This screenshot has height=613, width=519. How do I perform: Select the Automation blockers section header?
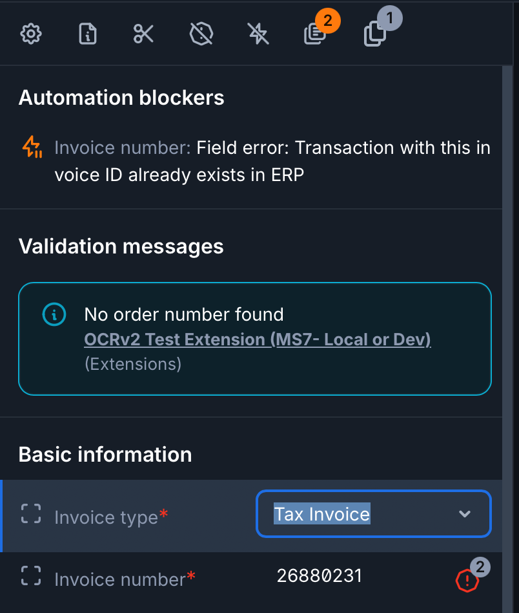(x=121, y=98)
